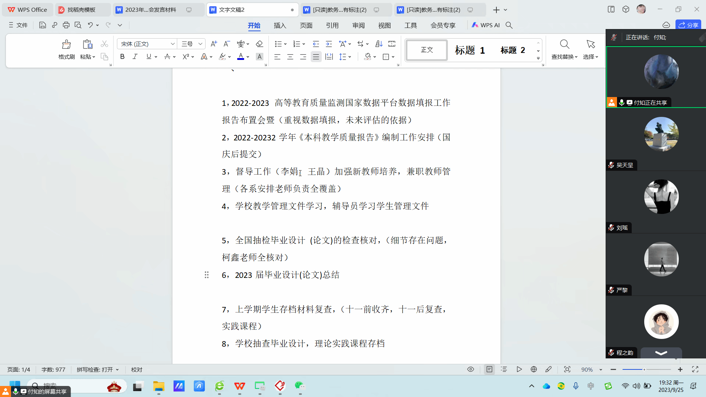Screen dimensions: 706x397
Task: Click the Find and Replace magnifier icon
Action: [564, 44]
